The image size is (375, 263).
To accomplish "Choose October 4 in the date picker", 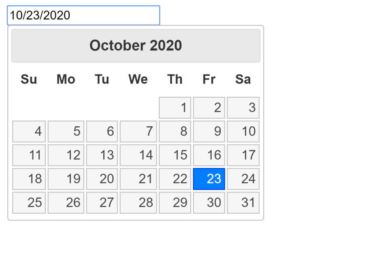I will click(x=29, y=131).
